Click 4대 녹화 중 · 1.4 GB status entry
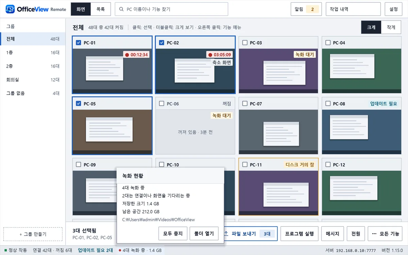This screenshot has height=255, width=408. pyautogui.click(x=140, y=251)
